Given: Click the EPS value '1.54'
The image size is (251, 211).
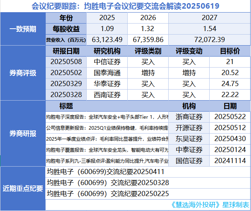Looking at the screenshot, I should point(209,29).
